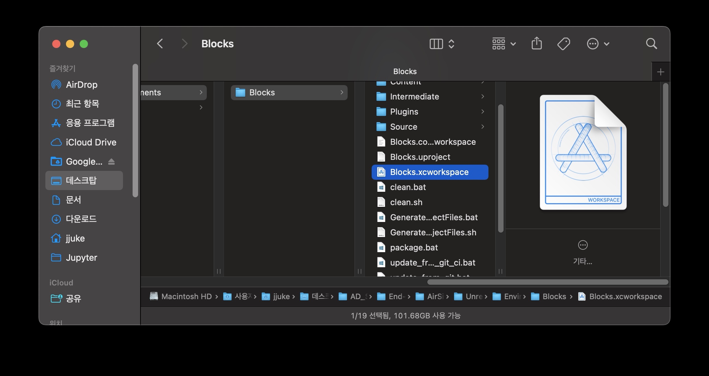Select 데스크탑 in the sidebar
Screen dimensions: 709x376
[x=84, y=180]
